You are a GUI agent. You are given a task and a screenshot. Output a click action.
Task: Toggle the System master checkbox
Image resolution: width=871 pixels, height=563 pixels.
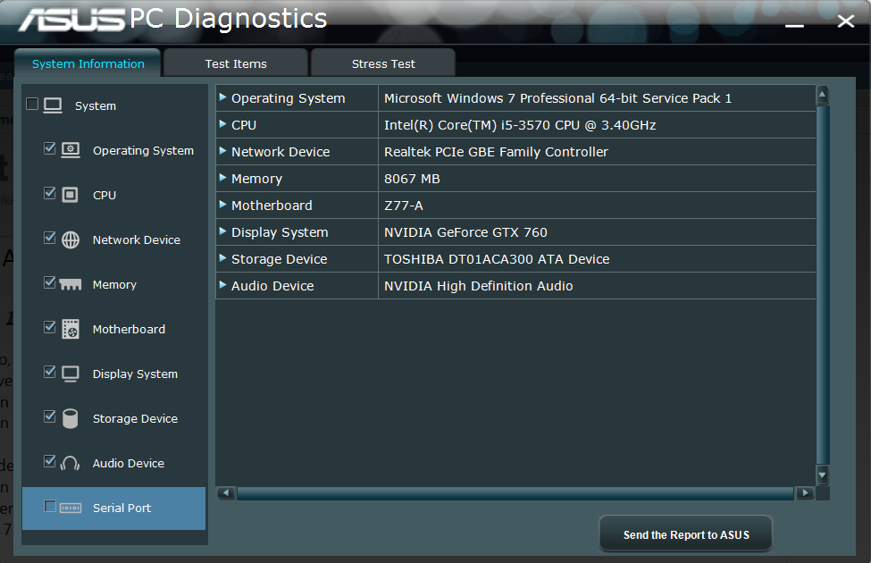click(32, 104)
